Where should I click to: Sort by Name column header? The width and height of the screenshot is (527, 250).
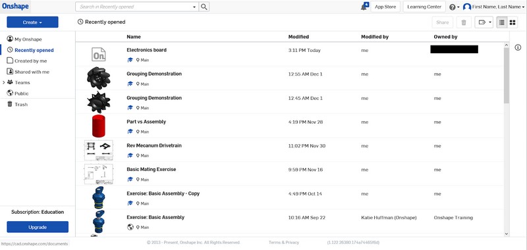134,37
